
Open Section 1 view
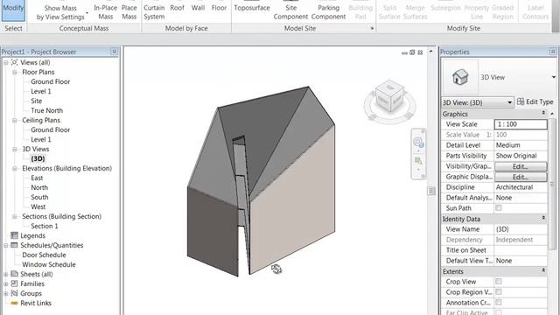point(45,227)
